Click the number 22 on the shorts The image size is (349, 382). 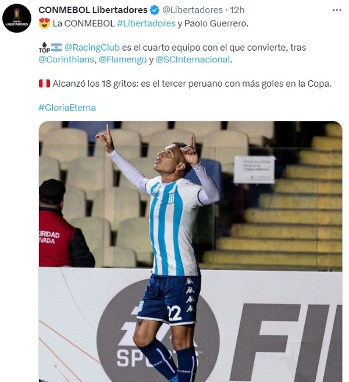point(174,313)
